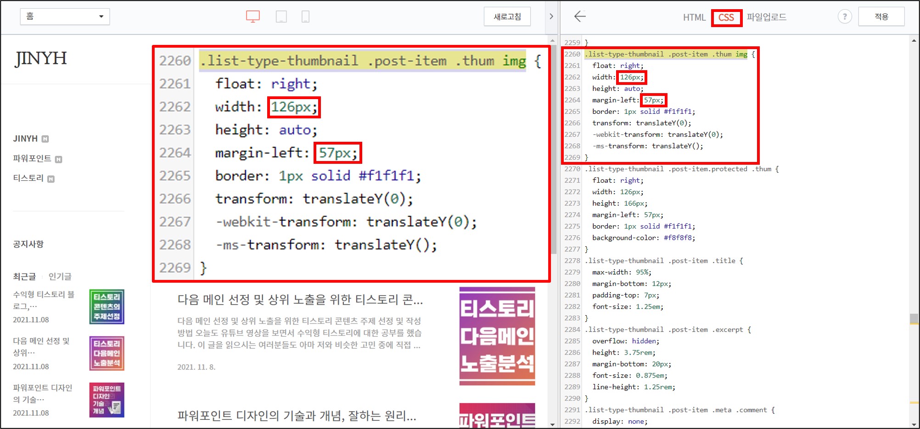Screen dimensions: 920x429
Task: Click the N badge beside 파워포인트 category
Action: click(x=58, y=159)
